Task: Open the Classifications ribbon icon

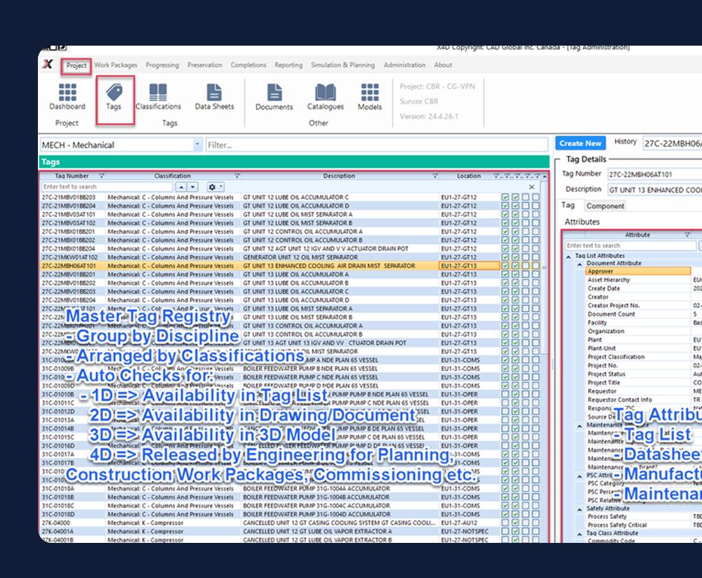Action: coord(158,97)
